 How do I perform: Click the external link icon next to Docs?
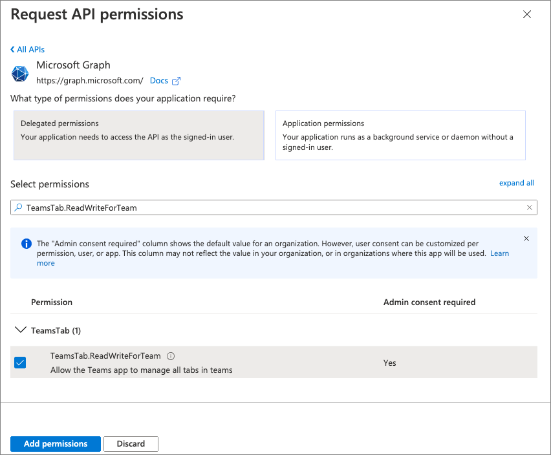[176, 81]
